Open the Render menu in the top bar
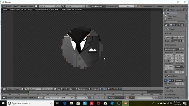Viewport: 189px width, 106px height. tap(16, 6)
